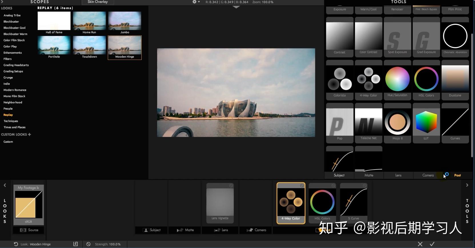Apply the Porthole look thumbnail

(54, 47)
